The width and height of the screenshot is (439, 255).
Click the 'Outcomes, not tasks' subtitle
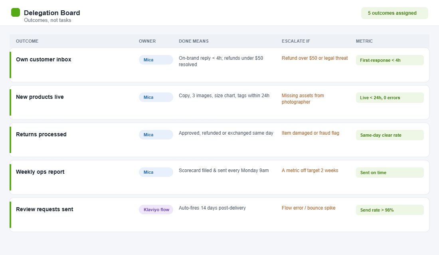click(47, 20)
